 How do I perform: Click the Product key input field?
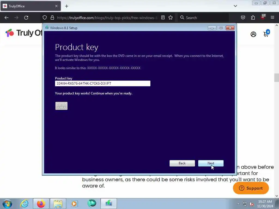(103, 83)
